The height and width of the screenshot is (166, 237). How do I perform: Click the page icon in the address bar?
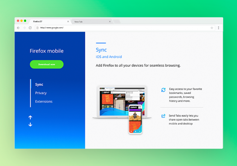coord(37,28)
